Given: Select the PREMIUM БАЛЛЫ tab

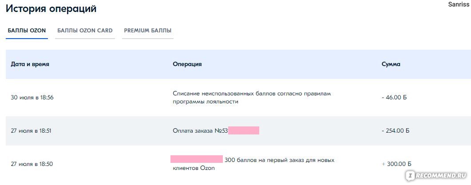Looking at the screenshot, I should pyautogui.click(x=148, y=31).
